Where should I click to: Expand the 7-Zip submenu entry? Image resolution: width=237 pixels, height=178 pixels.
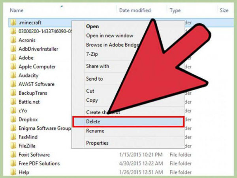[128, 54]
